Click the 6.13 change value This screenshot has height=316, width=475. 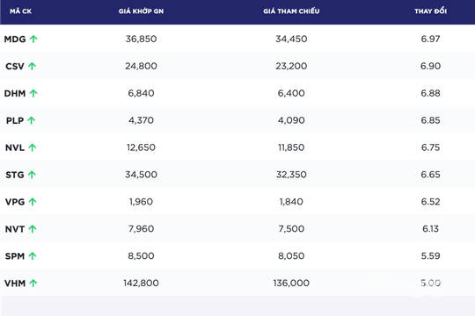click(x=430, y=228)
